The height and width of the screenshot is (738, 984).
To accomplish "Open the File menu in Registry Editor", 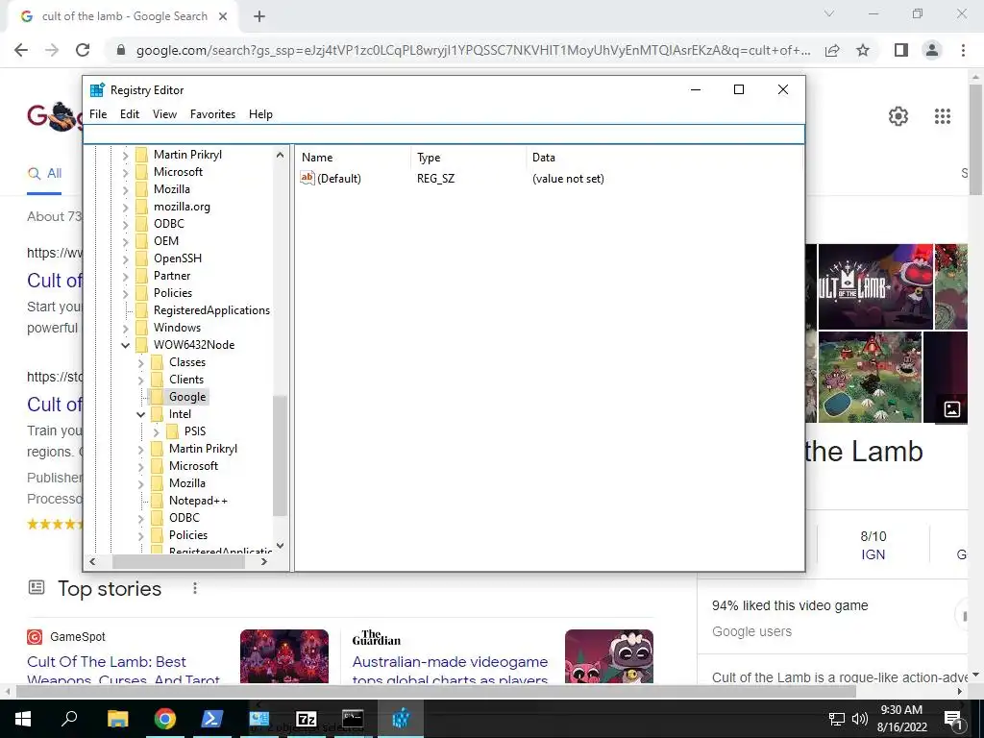I will click(98, 114).
